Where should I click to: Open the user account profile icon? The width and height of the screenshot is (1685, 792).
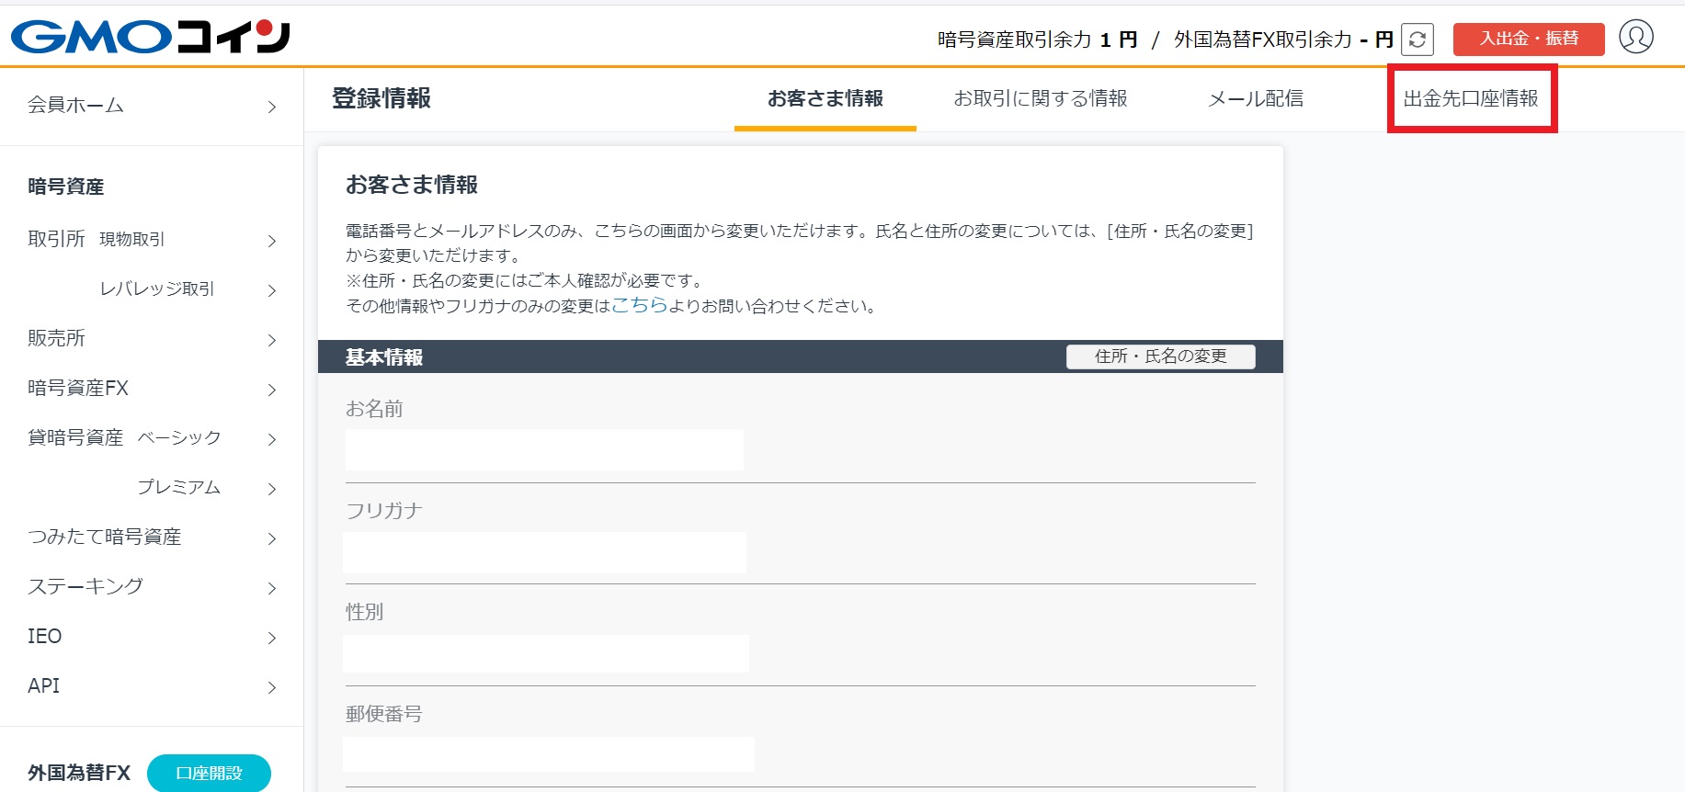point(1636,37)
